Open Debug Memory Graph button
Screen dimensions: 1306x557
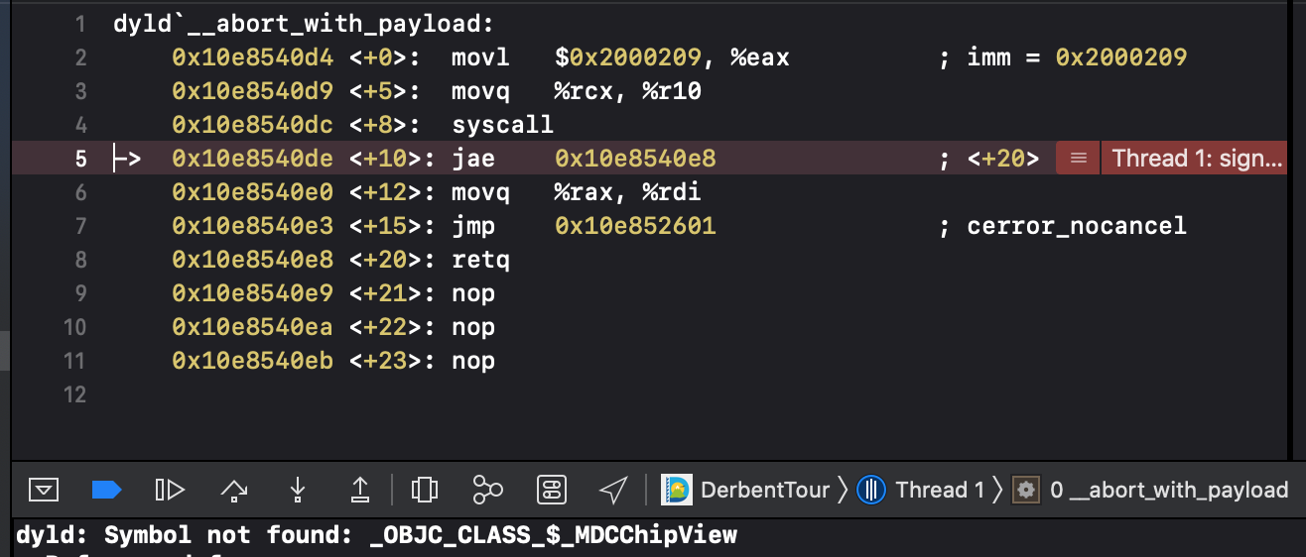tap(487, 489)
